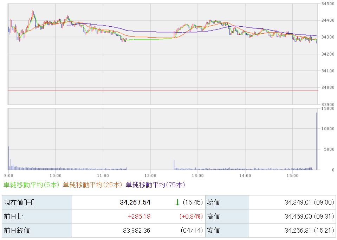Click the 前日比 change value +285.18
Viewport: 337px width, 240px height.
click(x=139, y=216)
